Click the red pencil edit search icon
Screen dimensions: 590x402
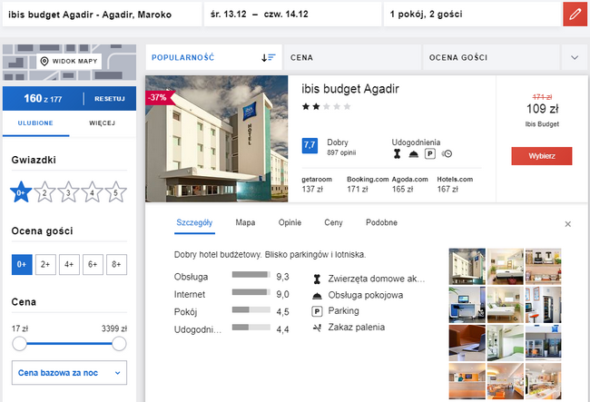coord(575,15)
